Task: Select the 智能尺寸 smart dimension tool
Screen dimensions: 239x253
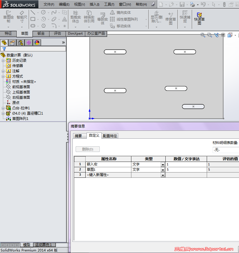Action: click(22, 17)
